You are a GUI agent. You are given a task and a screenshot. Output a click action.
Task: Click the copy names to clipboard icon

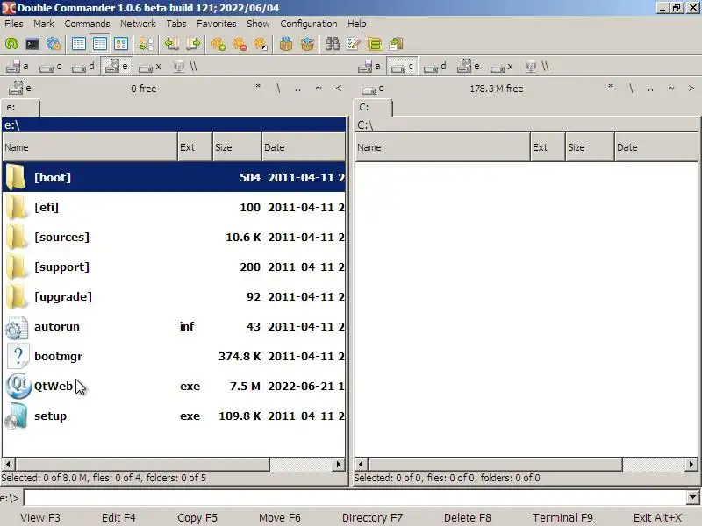coord(397,44)
